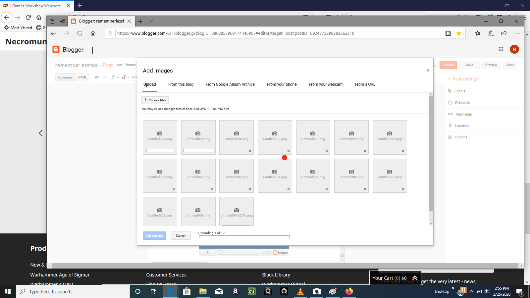Open the Windows Start menu
Viewport: 530px width, 298px height.
point(8,291)
